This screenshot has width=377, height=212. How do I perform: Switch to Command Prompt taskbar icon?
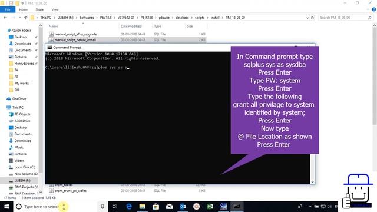pos(237,207)
